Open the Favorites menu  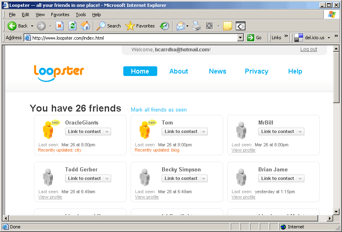60,15
